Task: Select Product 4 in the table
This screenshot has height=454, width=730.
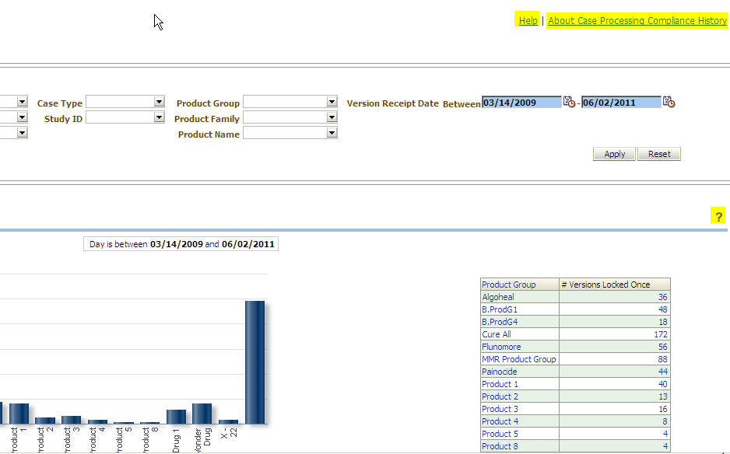Action: pyautogui.click(x=500, y=421)
